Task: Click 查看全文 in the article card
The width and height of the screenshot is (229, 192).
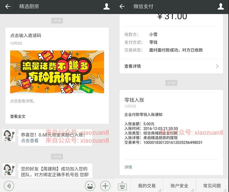Action: (18, 116)
